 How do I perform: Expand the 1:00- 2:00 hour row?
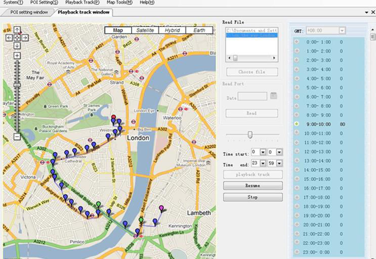point(297,51)
